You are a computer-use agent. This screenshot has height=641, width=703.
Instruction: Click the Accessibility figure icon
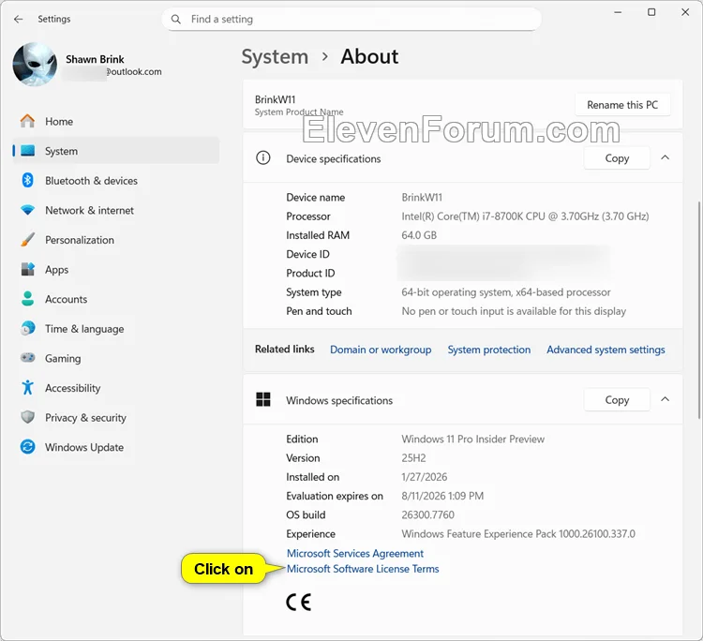(x=28, y=387)
